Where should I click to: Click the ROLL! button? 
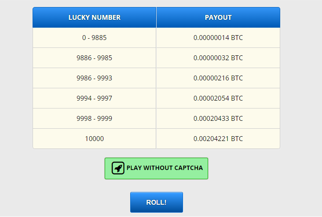[157, 202]
